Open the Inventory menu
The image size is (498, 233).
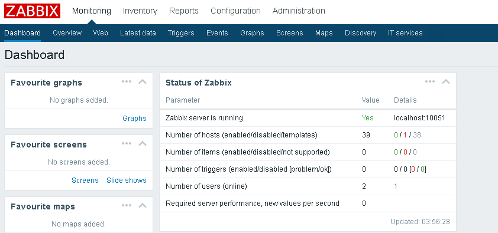(140, 11)
